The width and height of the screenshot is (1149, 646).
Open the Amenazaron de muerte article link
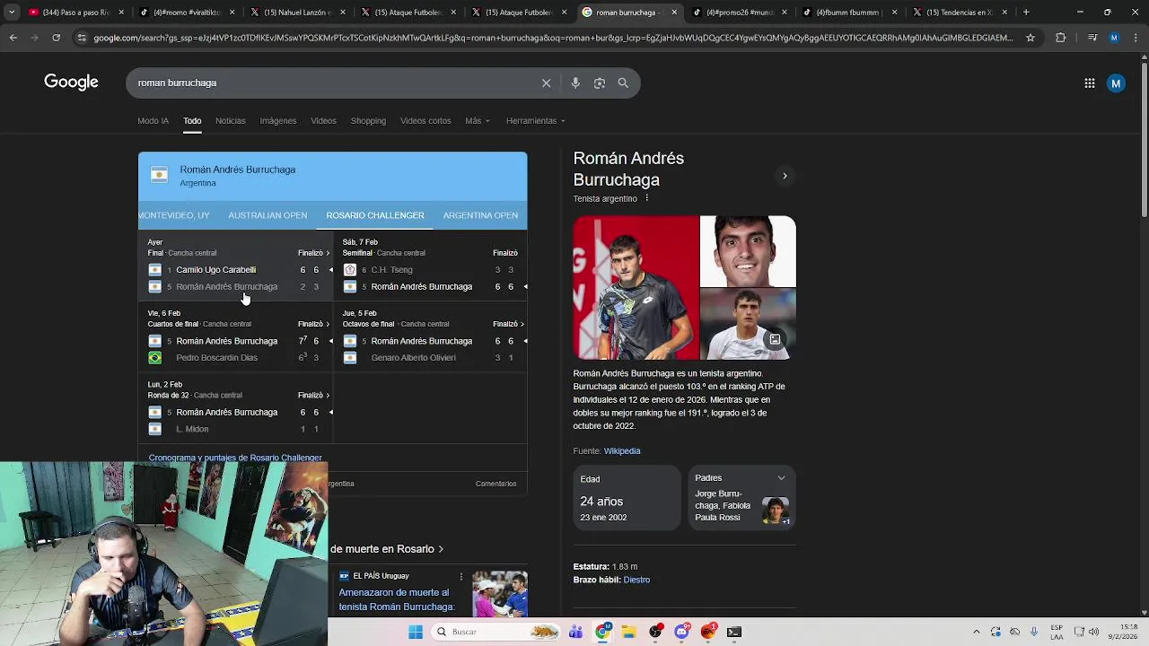(397, 599)
